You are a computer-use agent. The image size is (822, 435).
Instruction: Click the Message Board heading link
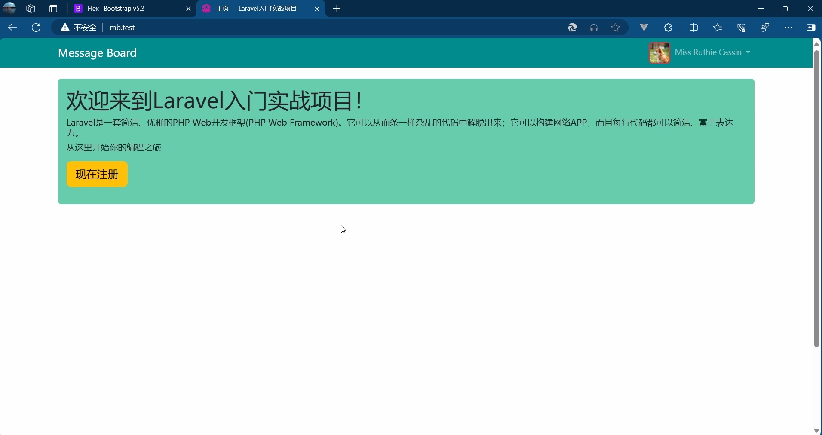point(97,53)
